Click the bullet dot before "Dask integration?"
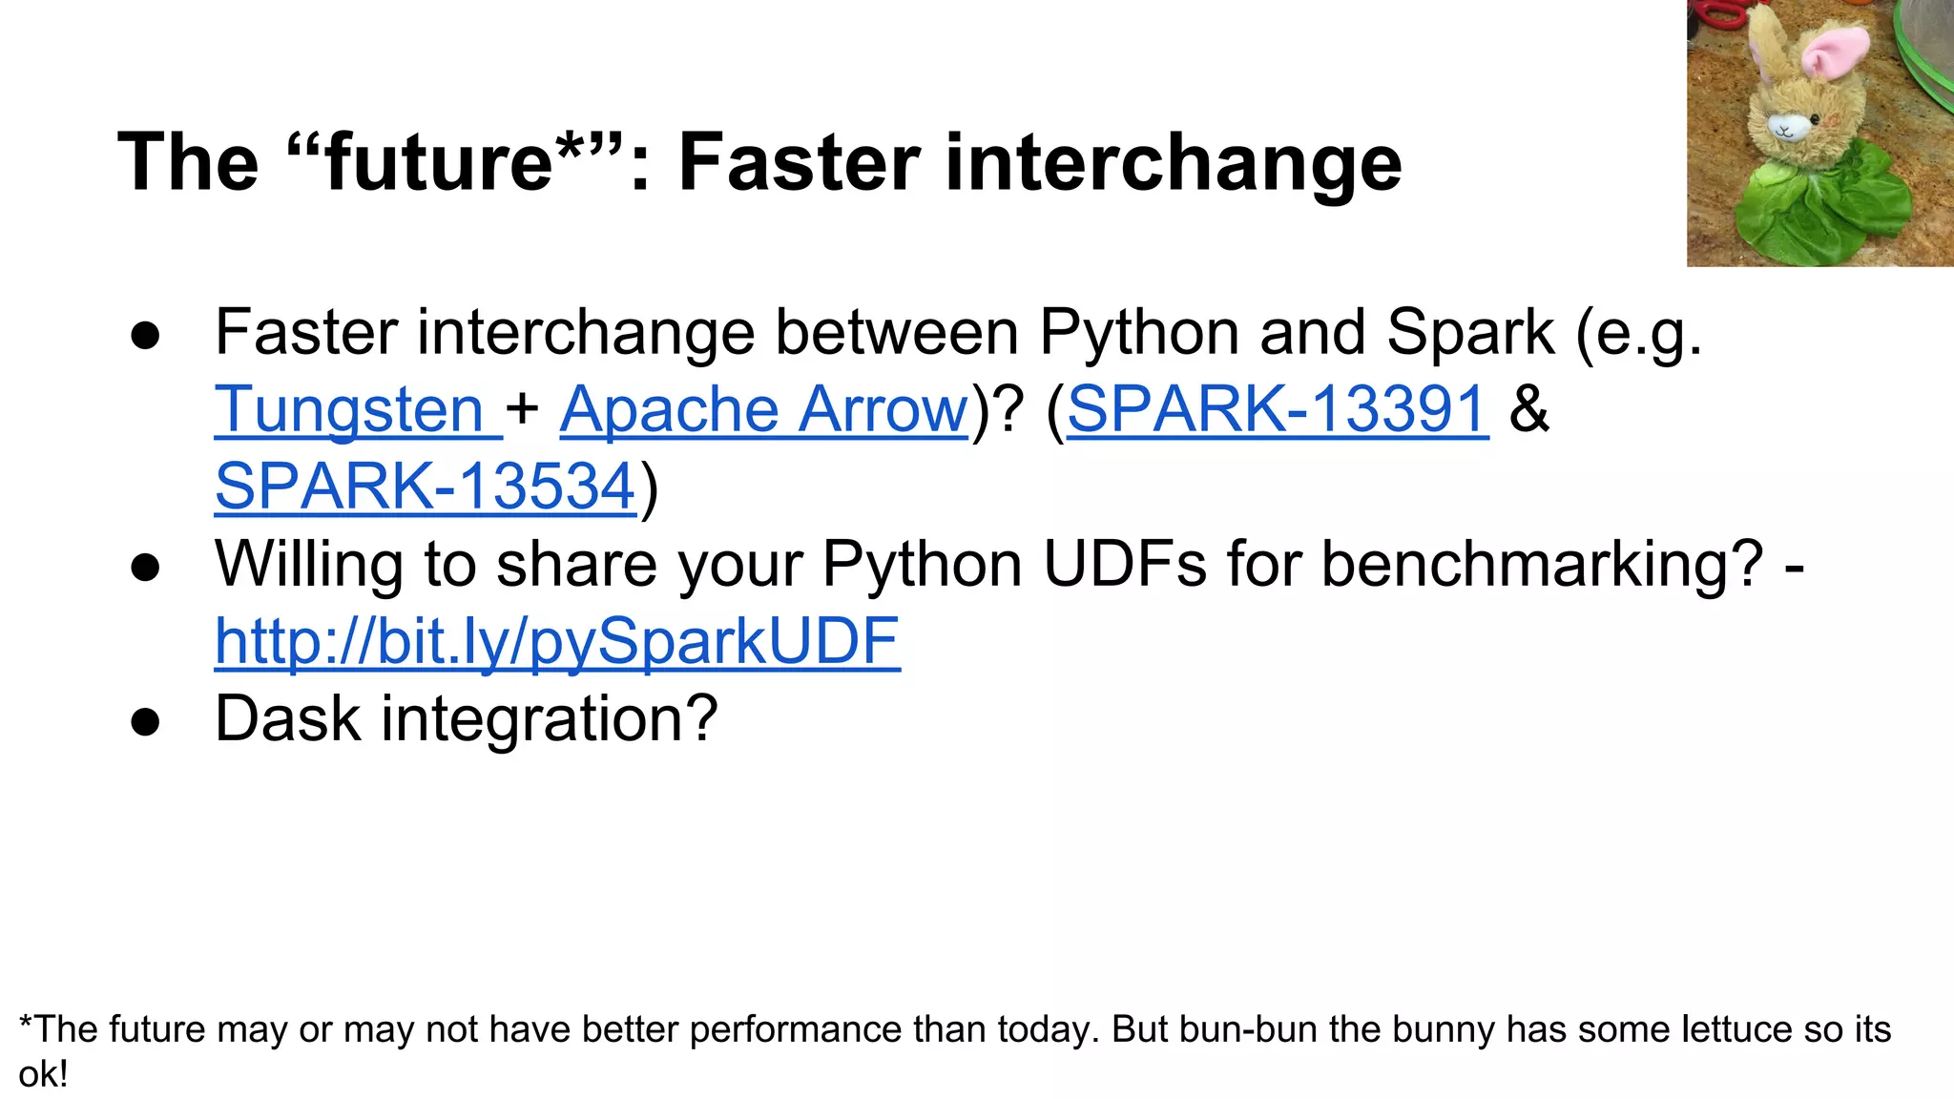 coord(145,722)
